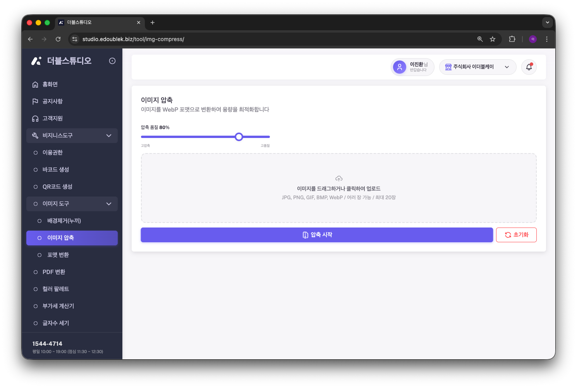
Task: Open the notification bell icon
Action: pyautogui.click(x=529, y=67)
